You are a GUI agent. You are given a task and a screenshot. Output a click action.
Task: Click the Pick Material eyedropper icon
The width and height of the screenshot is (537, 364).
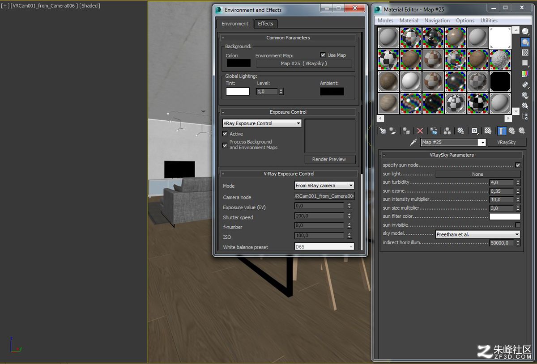tap(414, 142)
